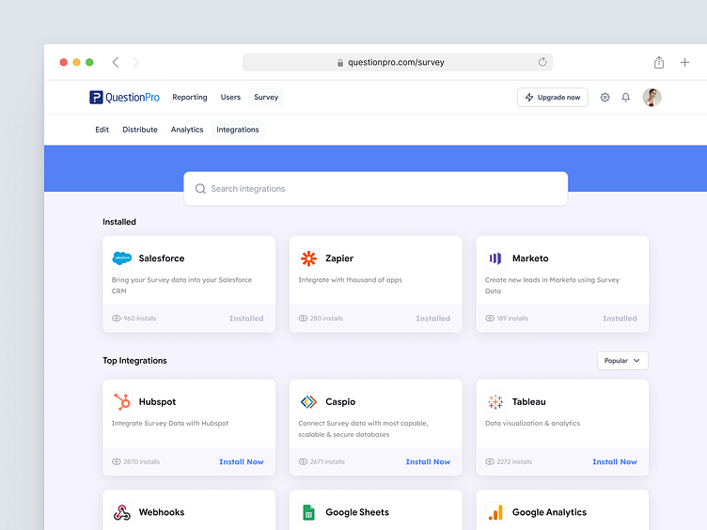Click the Upgrade now button

click(553, 98)
